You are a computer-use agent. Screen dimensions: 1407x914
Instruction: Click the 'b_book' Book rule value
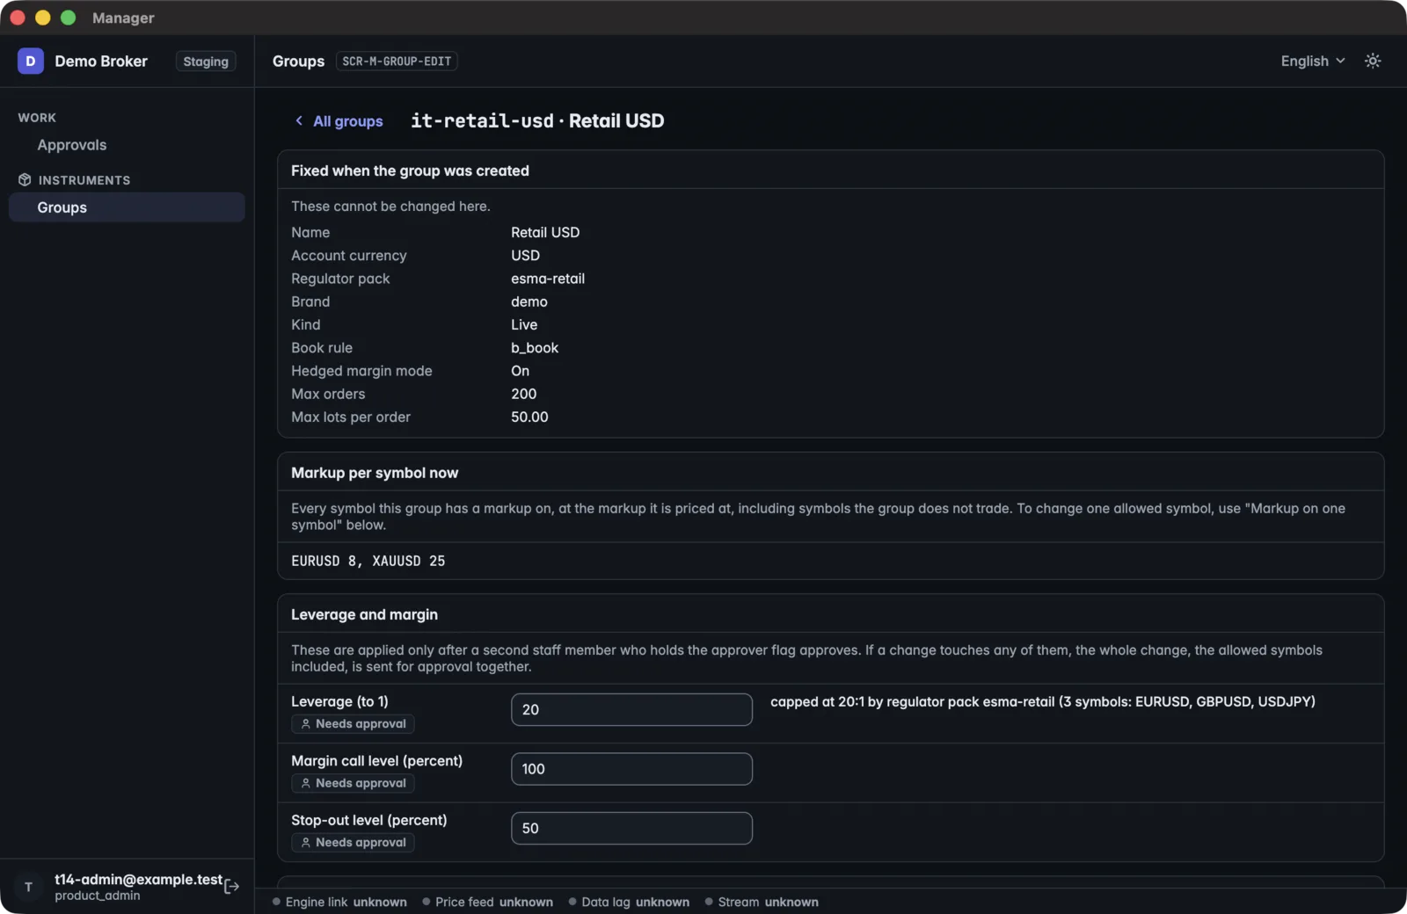(x=535, y=348)
